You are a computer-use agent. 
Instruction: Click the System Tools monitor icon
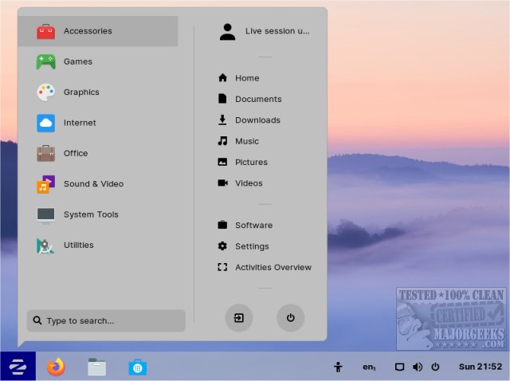tap(45, 215)
